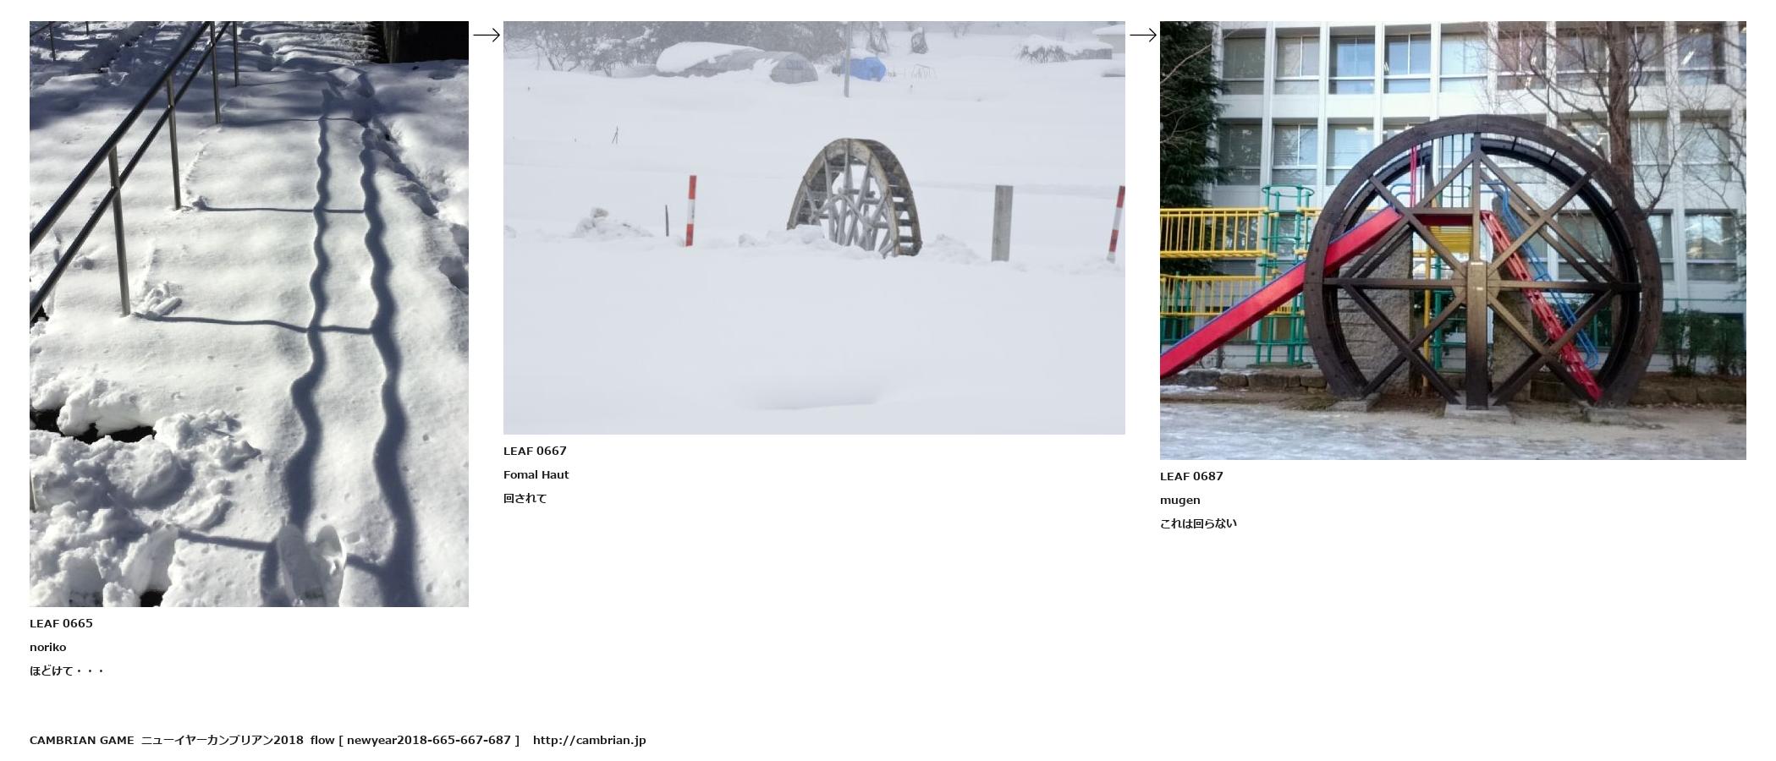Image resolution: width=1776 pixels, height=761 pixels.
Task: Click the caption ほどけて・・・
Action: [x=67, y=671]
